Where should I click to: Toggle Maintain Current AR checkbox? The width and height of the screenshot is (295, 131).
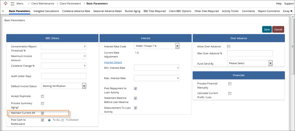[x=43, y=113]
